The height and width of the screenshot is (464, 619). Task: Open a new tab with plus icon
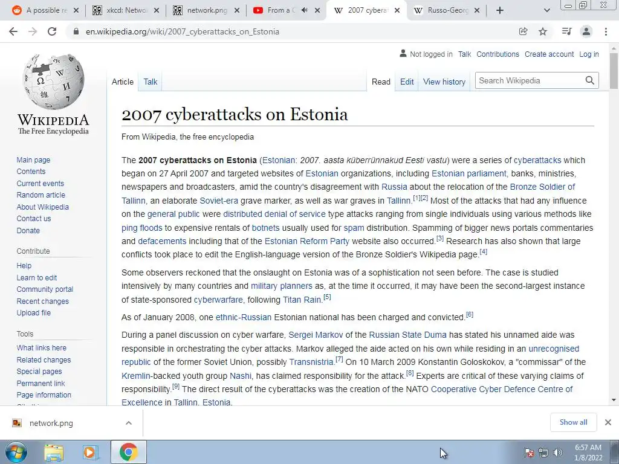pos(499,11)
